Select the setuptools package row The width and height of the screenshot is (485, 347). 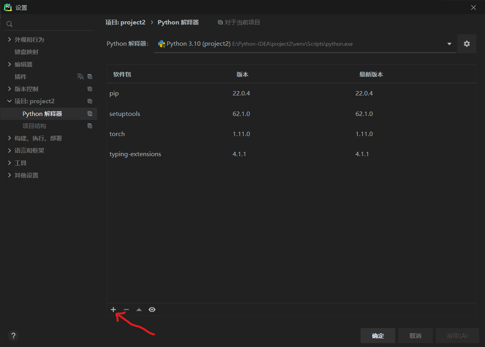(x=291, y=114)
